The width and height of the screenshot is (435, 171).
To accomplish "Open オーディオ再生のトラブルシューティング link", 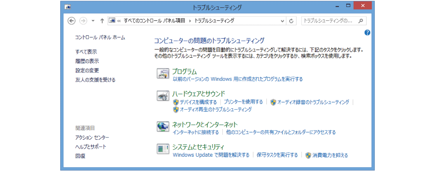I will click(215, 110).
